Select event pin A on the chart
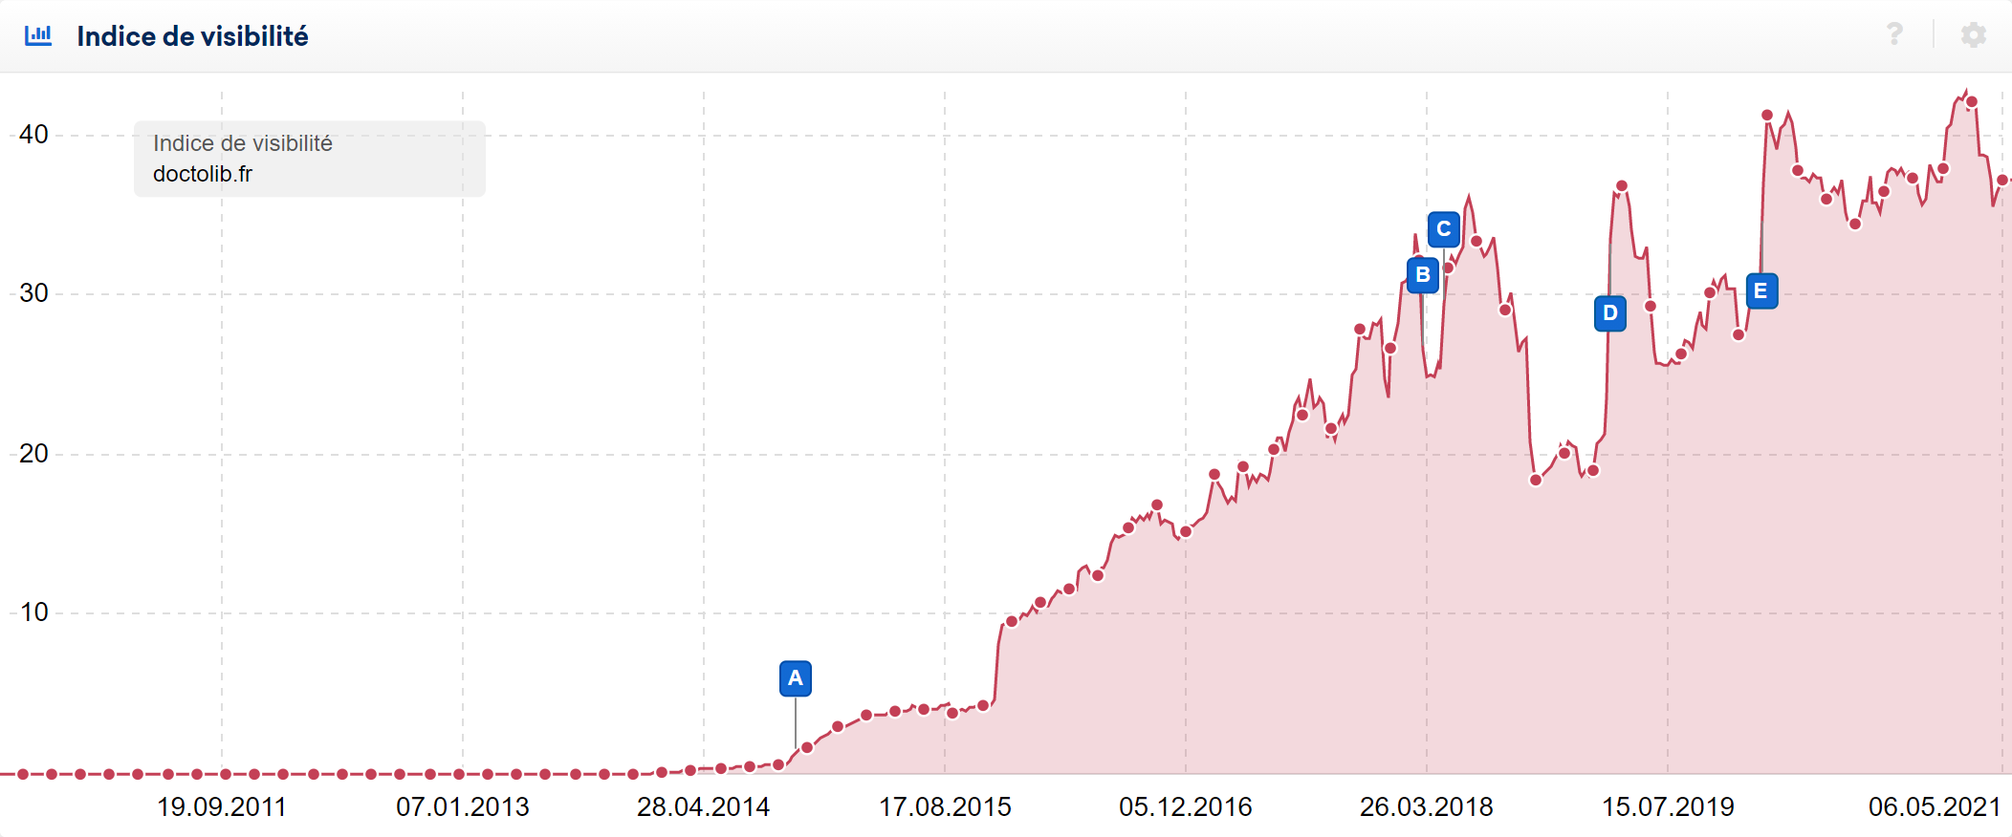Viewport: 2012px width, 837px height. tap(796, 678)
